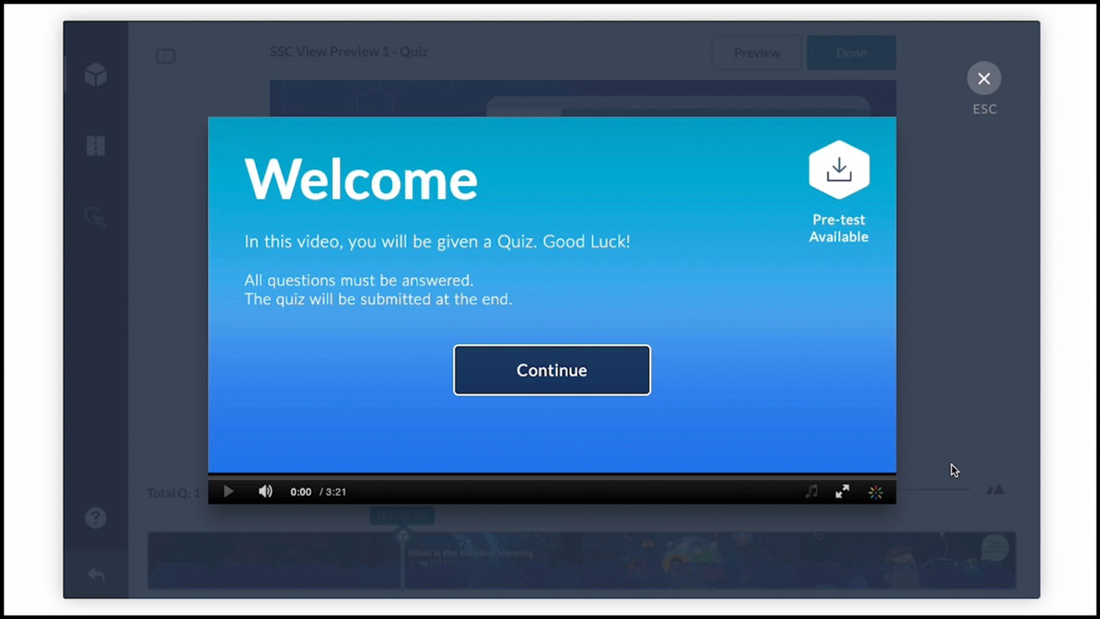Open the second sidebar panel icon
Image resolution: width=1100 pixels, height=619 pixels.
click(x=95, y=145)
